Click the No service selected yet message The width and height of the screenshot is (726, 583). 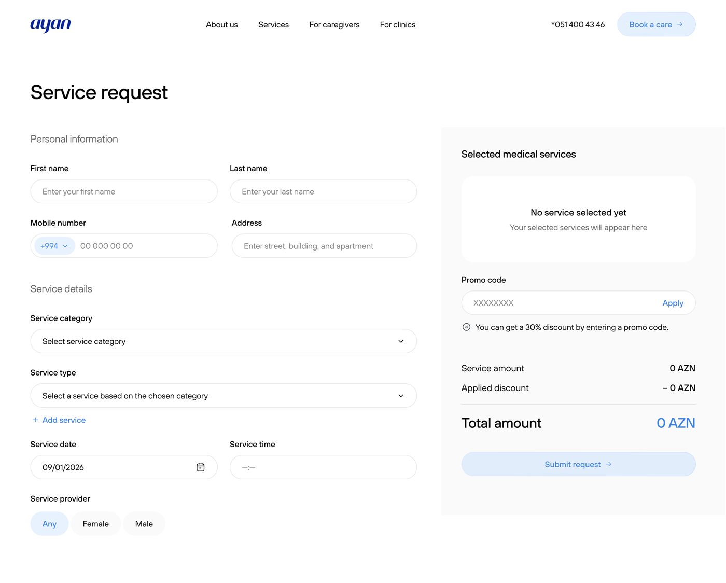point(578,213)
